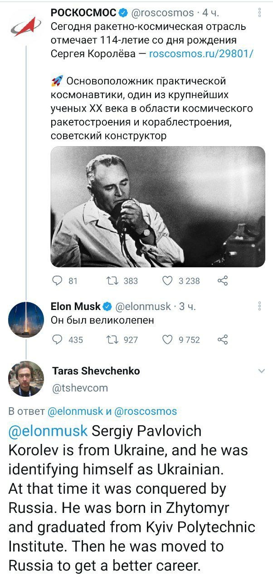Image resolution: width=273 pixels, height=581 pixels.
Task: Click Elon Musk display name
Action: point(76,306)
